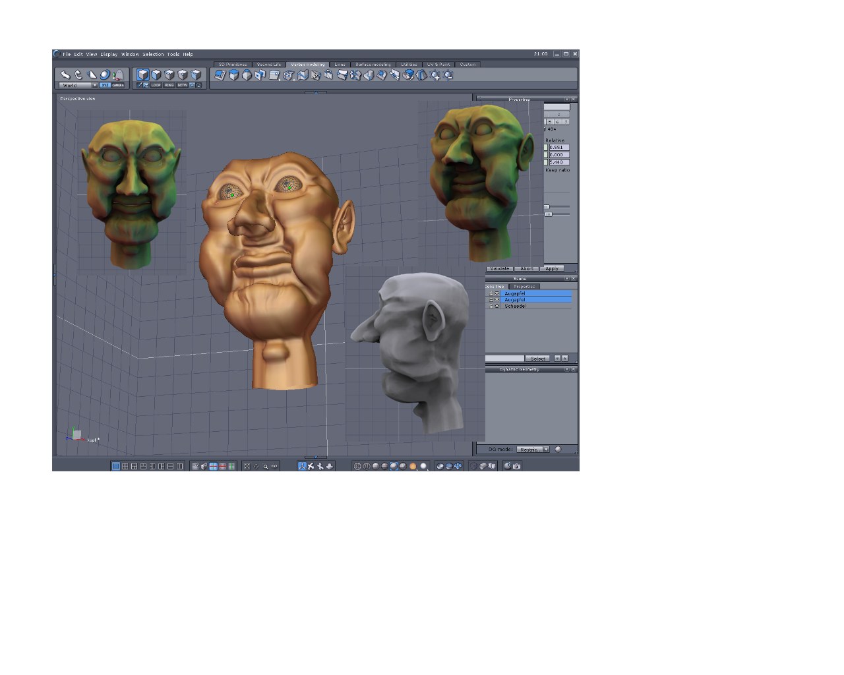Switch to the Surface modeling tab

pos(373,65)
